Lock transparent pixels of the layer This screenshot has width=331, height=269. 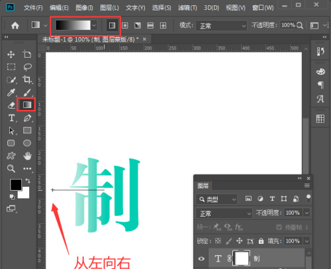point(218,241)
